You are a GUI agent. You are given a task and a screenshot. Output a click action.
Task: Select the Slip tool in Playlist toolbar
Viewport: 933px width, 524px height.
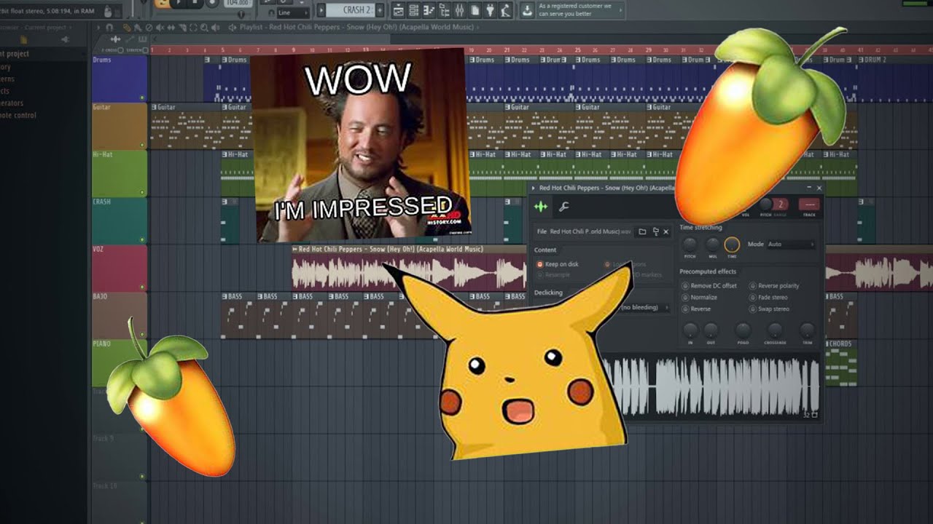[171, 28]
